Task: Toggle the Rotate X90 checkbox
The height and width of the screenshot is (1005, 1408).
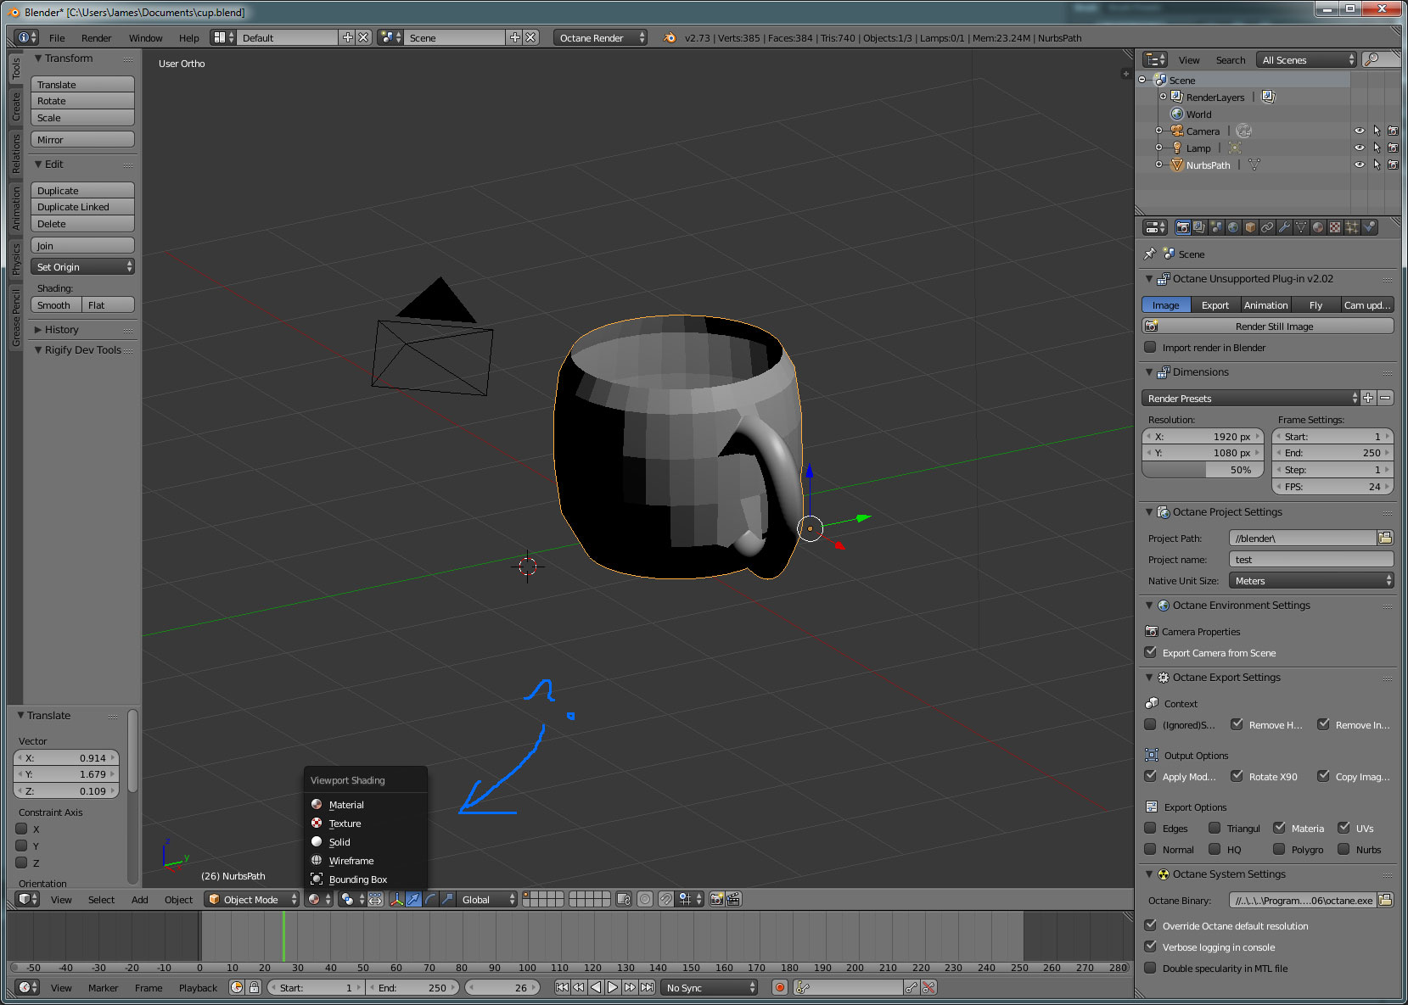Action: pyautogui.click(x=1237, y=777)
